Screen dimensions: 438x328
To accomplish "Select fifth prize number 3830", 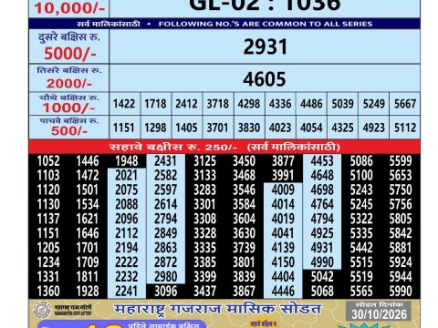I will (249, 128).
